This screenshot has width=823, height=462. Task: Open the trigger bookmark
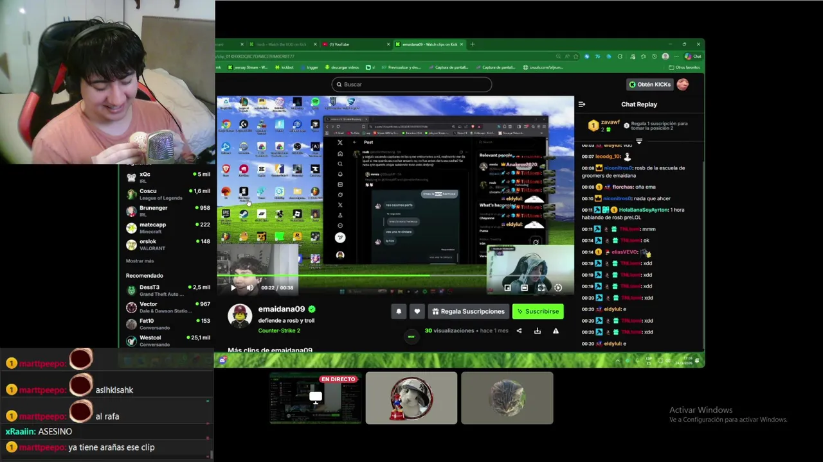coord(309,67)
